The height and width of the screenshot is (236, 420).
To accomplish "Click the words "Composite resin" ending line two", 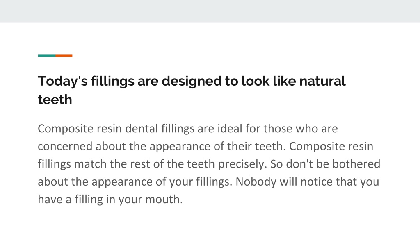I will [x=331, y=146].
